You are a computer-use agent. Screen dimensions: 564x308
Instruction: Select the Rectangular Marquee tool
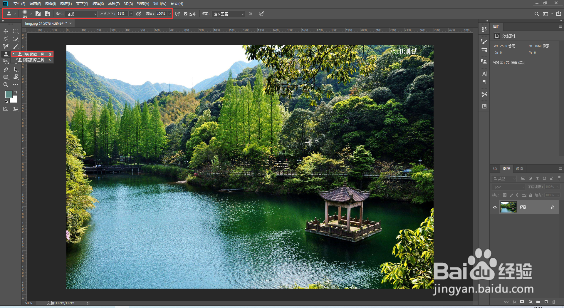[16, 31]
